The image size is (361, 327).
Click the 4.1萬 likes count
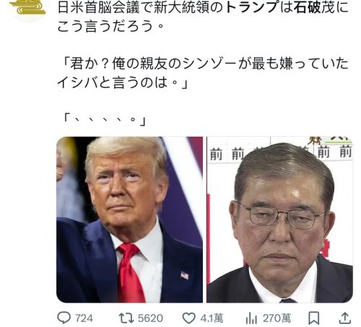pyautogui.click(x=212, y=318)
